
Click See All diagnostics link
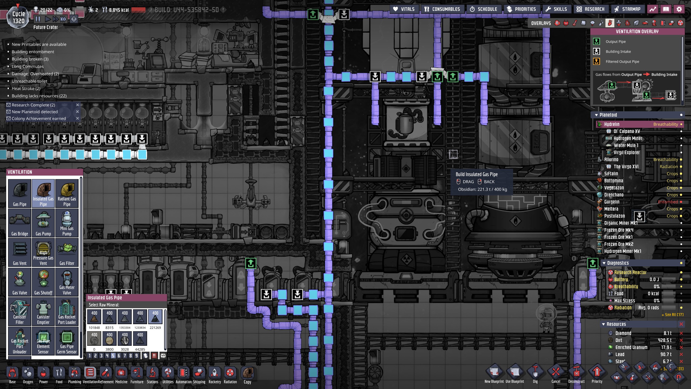(672, 315)
